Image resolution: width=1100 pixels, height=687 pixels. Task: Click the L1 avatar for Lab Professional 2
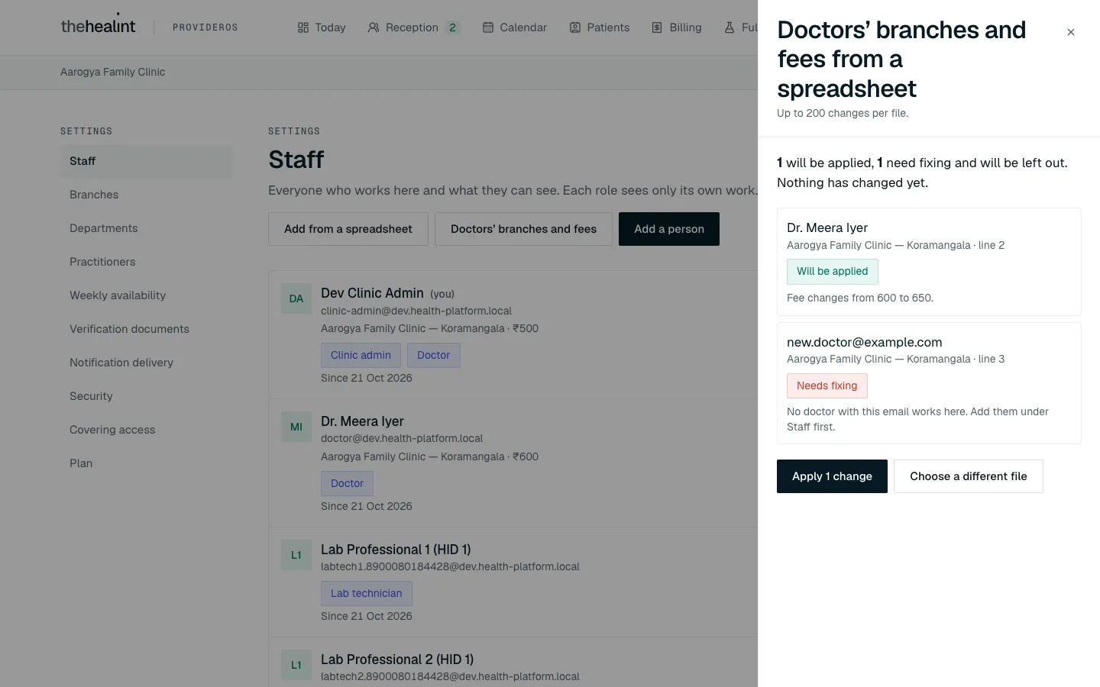[x=296, y=665]
